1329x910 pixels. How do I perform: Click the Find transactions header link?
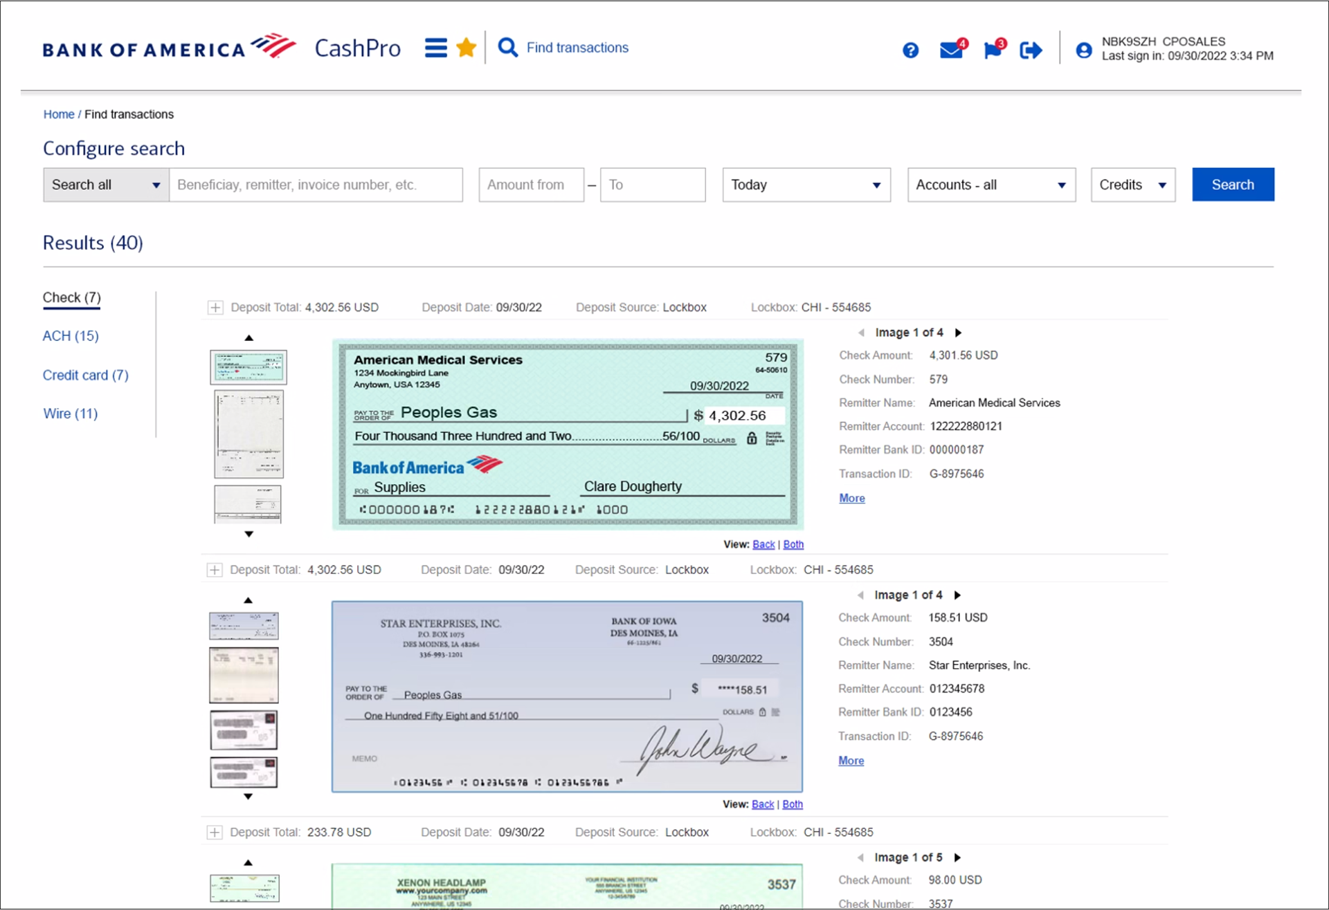(x=577, y=48)
